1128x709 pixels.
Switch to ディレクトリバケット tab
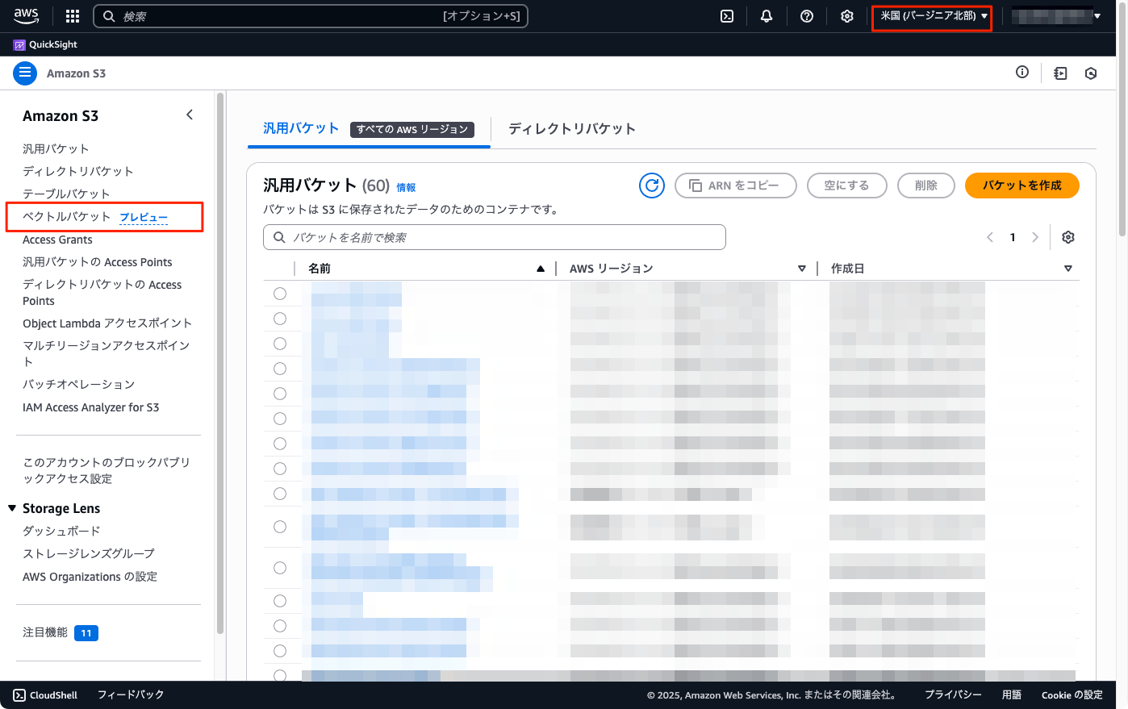coord(572,129)
